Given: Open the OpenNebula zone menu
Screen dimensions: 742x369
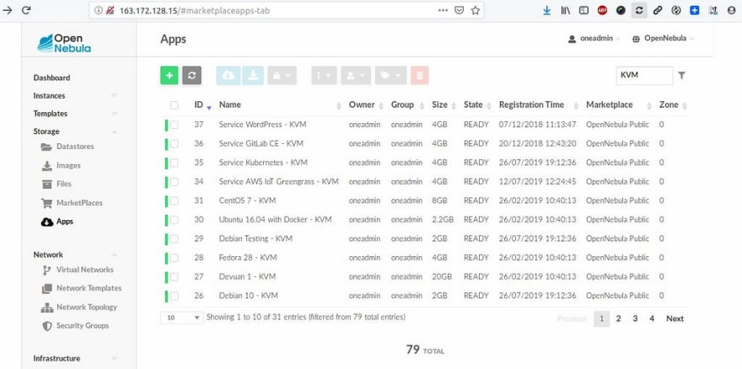Looking at the screenshot, I should coord(664,38).
